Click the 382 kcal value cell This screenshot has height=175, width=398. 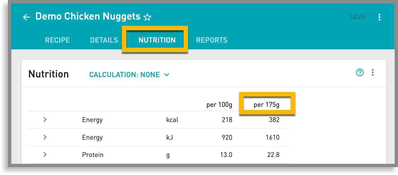[275, 119]
